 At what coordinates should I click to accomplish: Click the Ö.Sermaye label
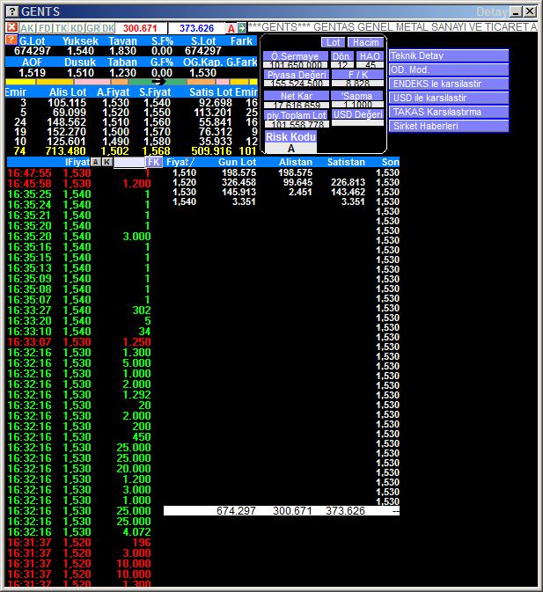coord(296,56)
